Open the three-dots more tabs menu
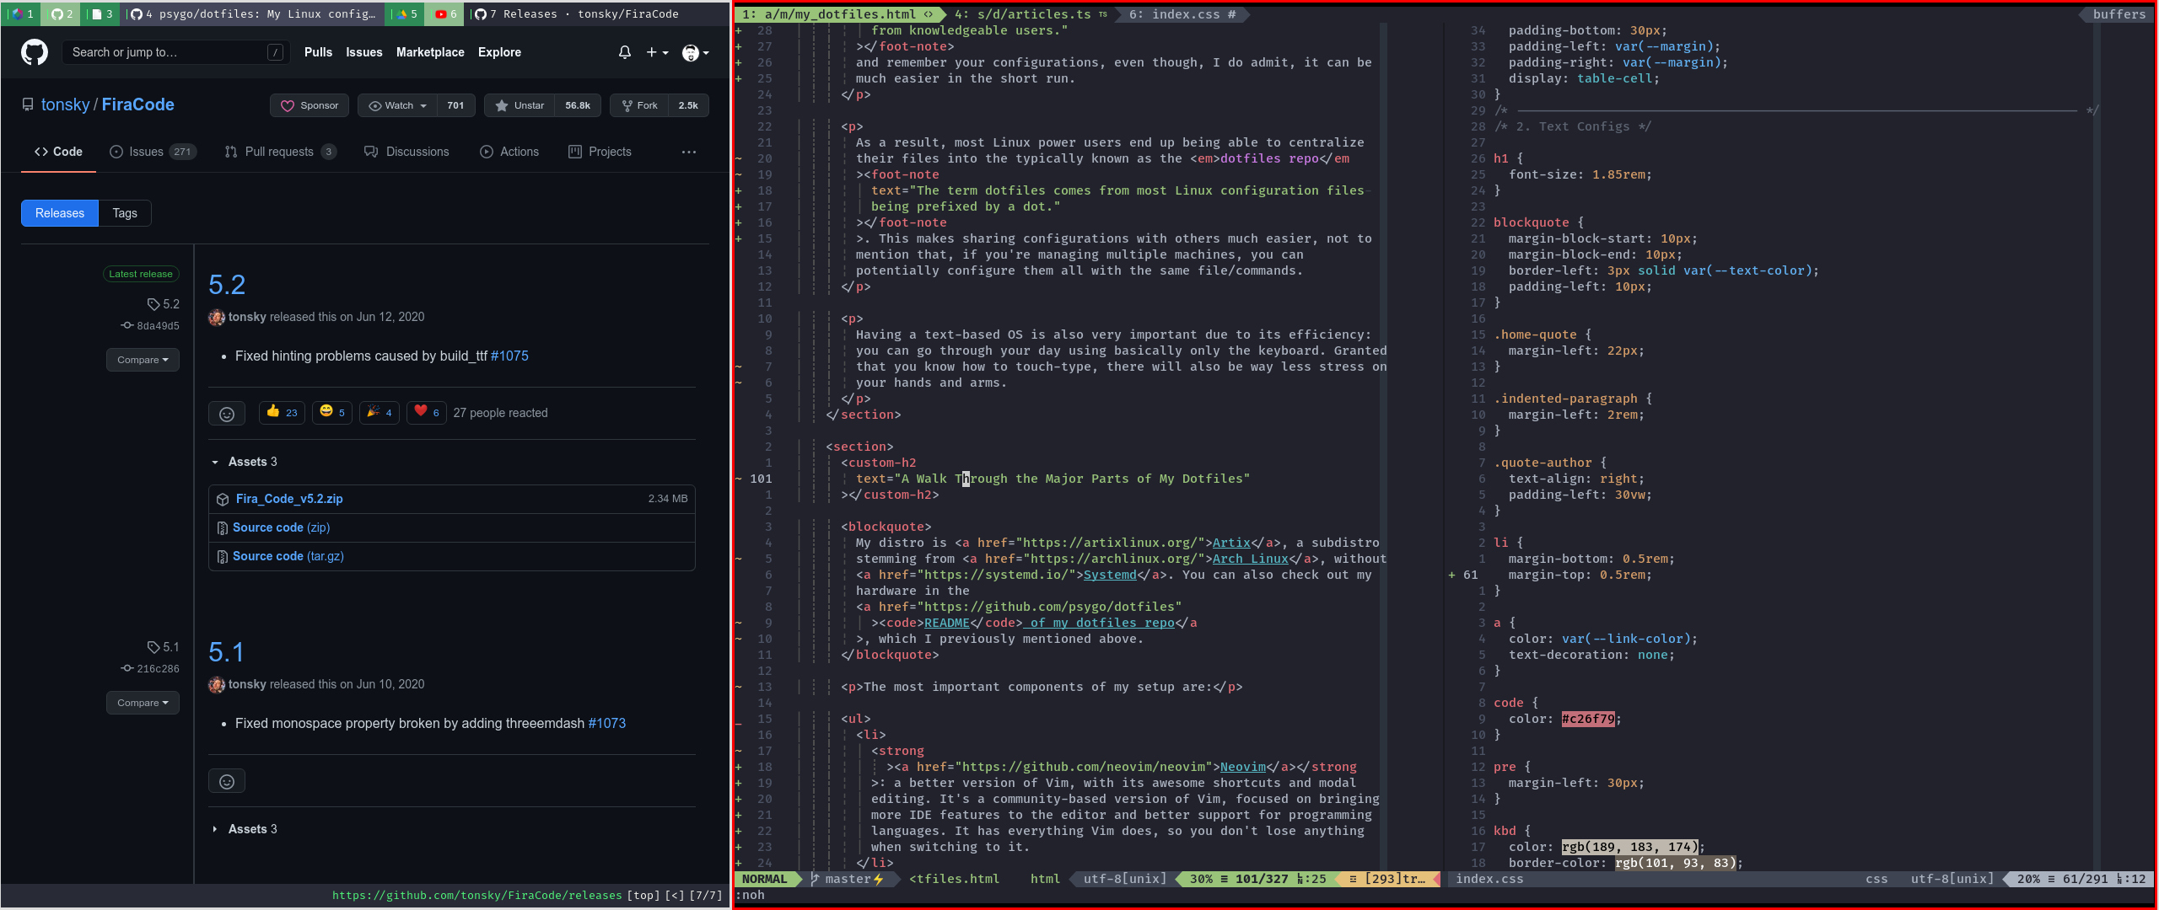This screenshot has height=910, width=2159. [689, 152]
